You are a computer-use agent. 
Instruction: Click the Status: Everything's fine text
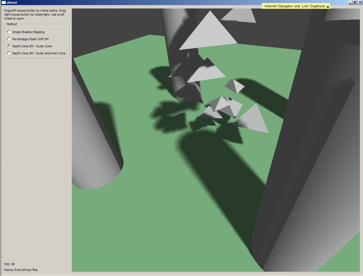21,270
